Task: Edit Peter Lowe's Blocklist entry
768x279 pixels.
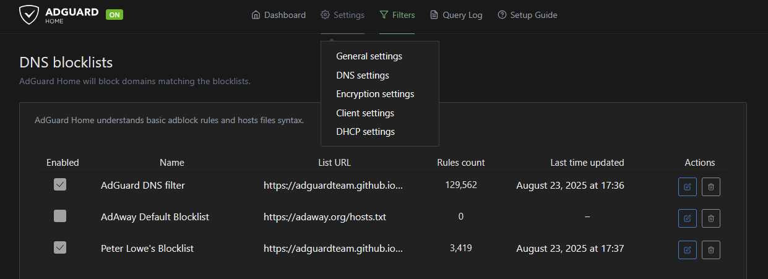Action: pyautogui.click(x=687, y=249)
